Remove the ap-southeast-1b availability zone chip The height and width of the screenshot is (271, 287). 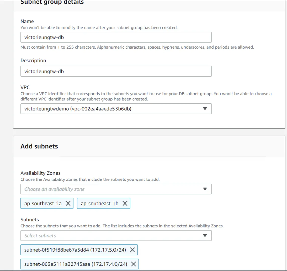125,204
